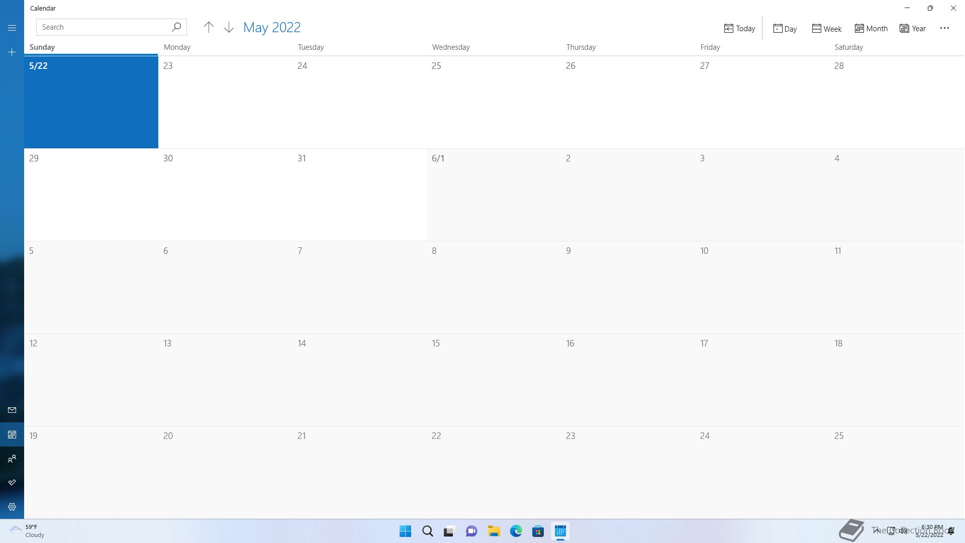Select the Calendar sidebar icon
This screenshot has width=965, height=543.
pos(12,434)
